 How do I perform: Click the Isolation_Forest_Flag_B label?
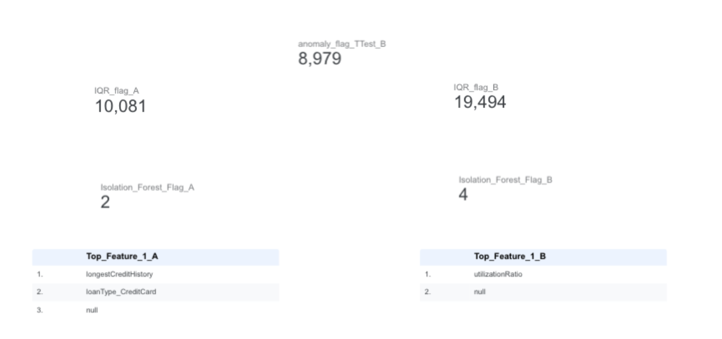(505, 180)
